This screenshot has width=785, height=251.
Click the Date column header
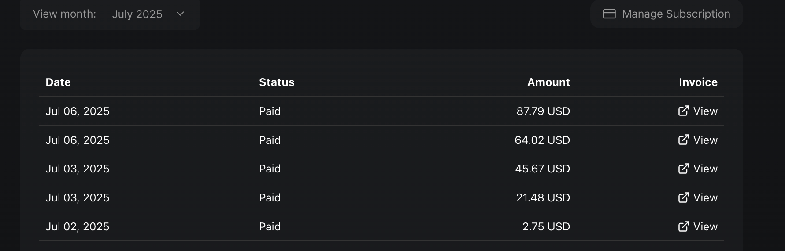[x=58, y=82]
